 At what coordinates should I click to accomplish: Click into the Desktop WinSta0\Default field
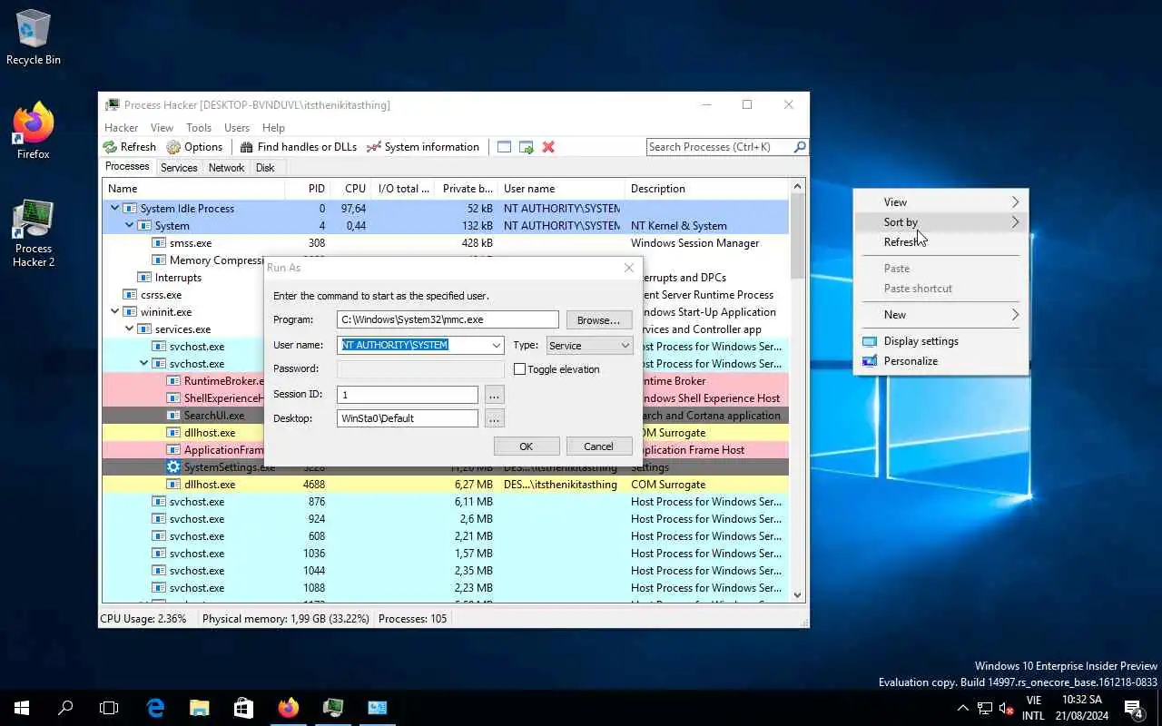[408, 418]
